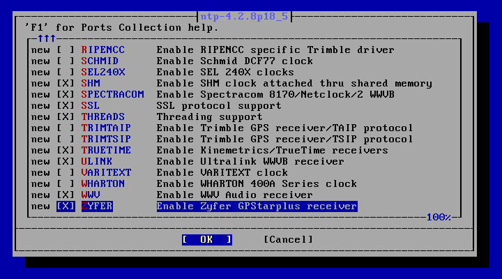The width and height of the screenshot is (502, 279).
Task: Enable the TRIMTAIP checkbox
Action: [x=66, y=128]
